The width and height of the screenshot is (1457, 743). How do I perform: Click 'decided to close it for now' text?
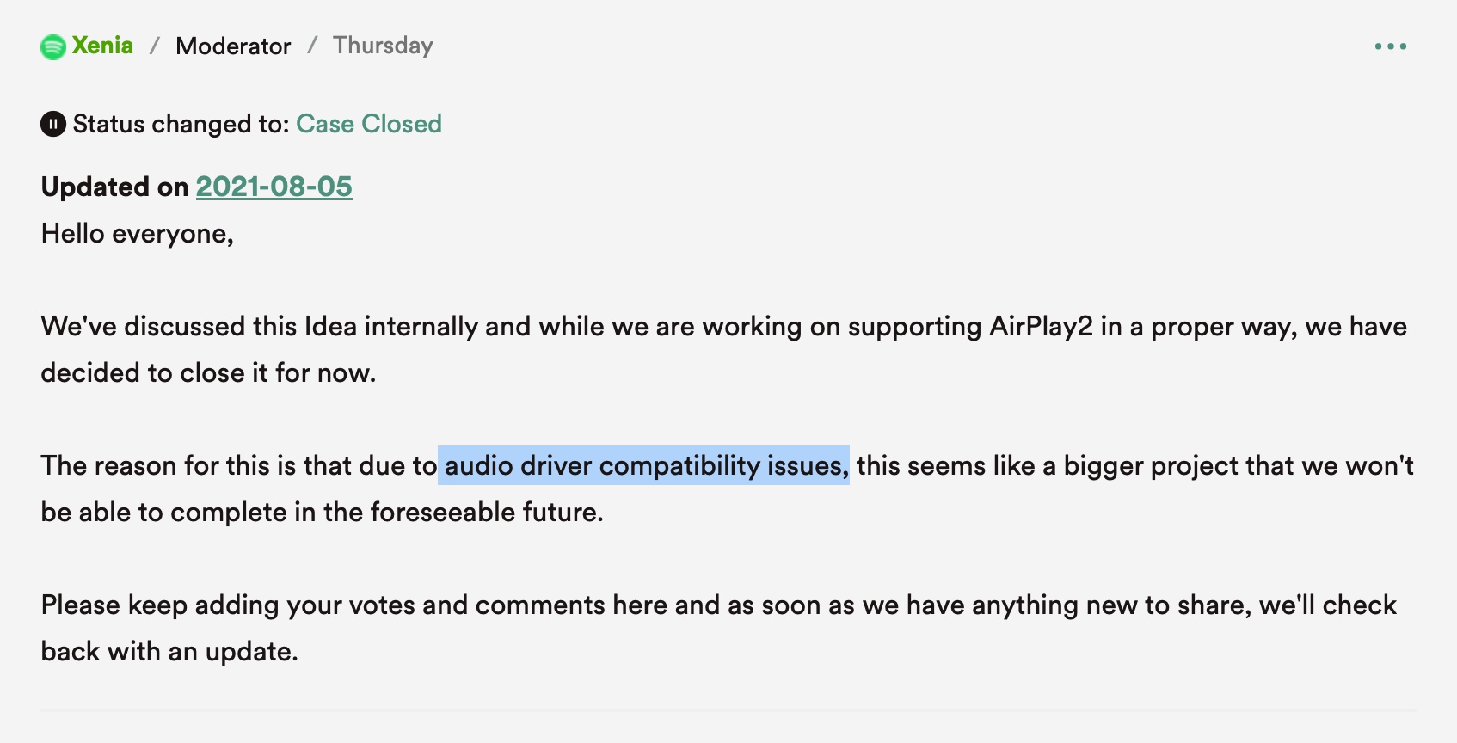click(x=207, y=373)
